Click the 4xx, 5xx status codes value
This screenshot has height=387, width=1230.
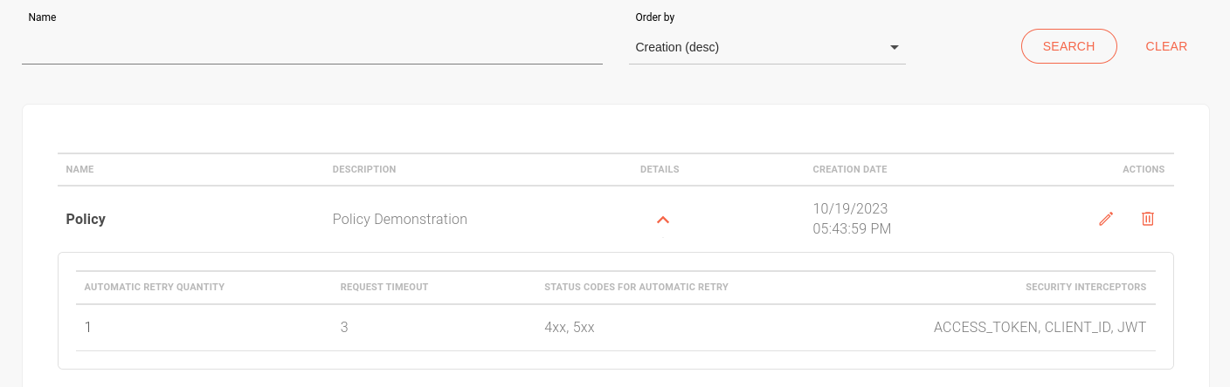pos(570,328)
